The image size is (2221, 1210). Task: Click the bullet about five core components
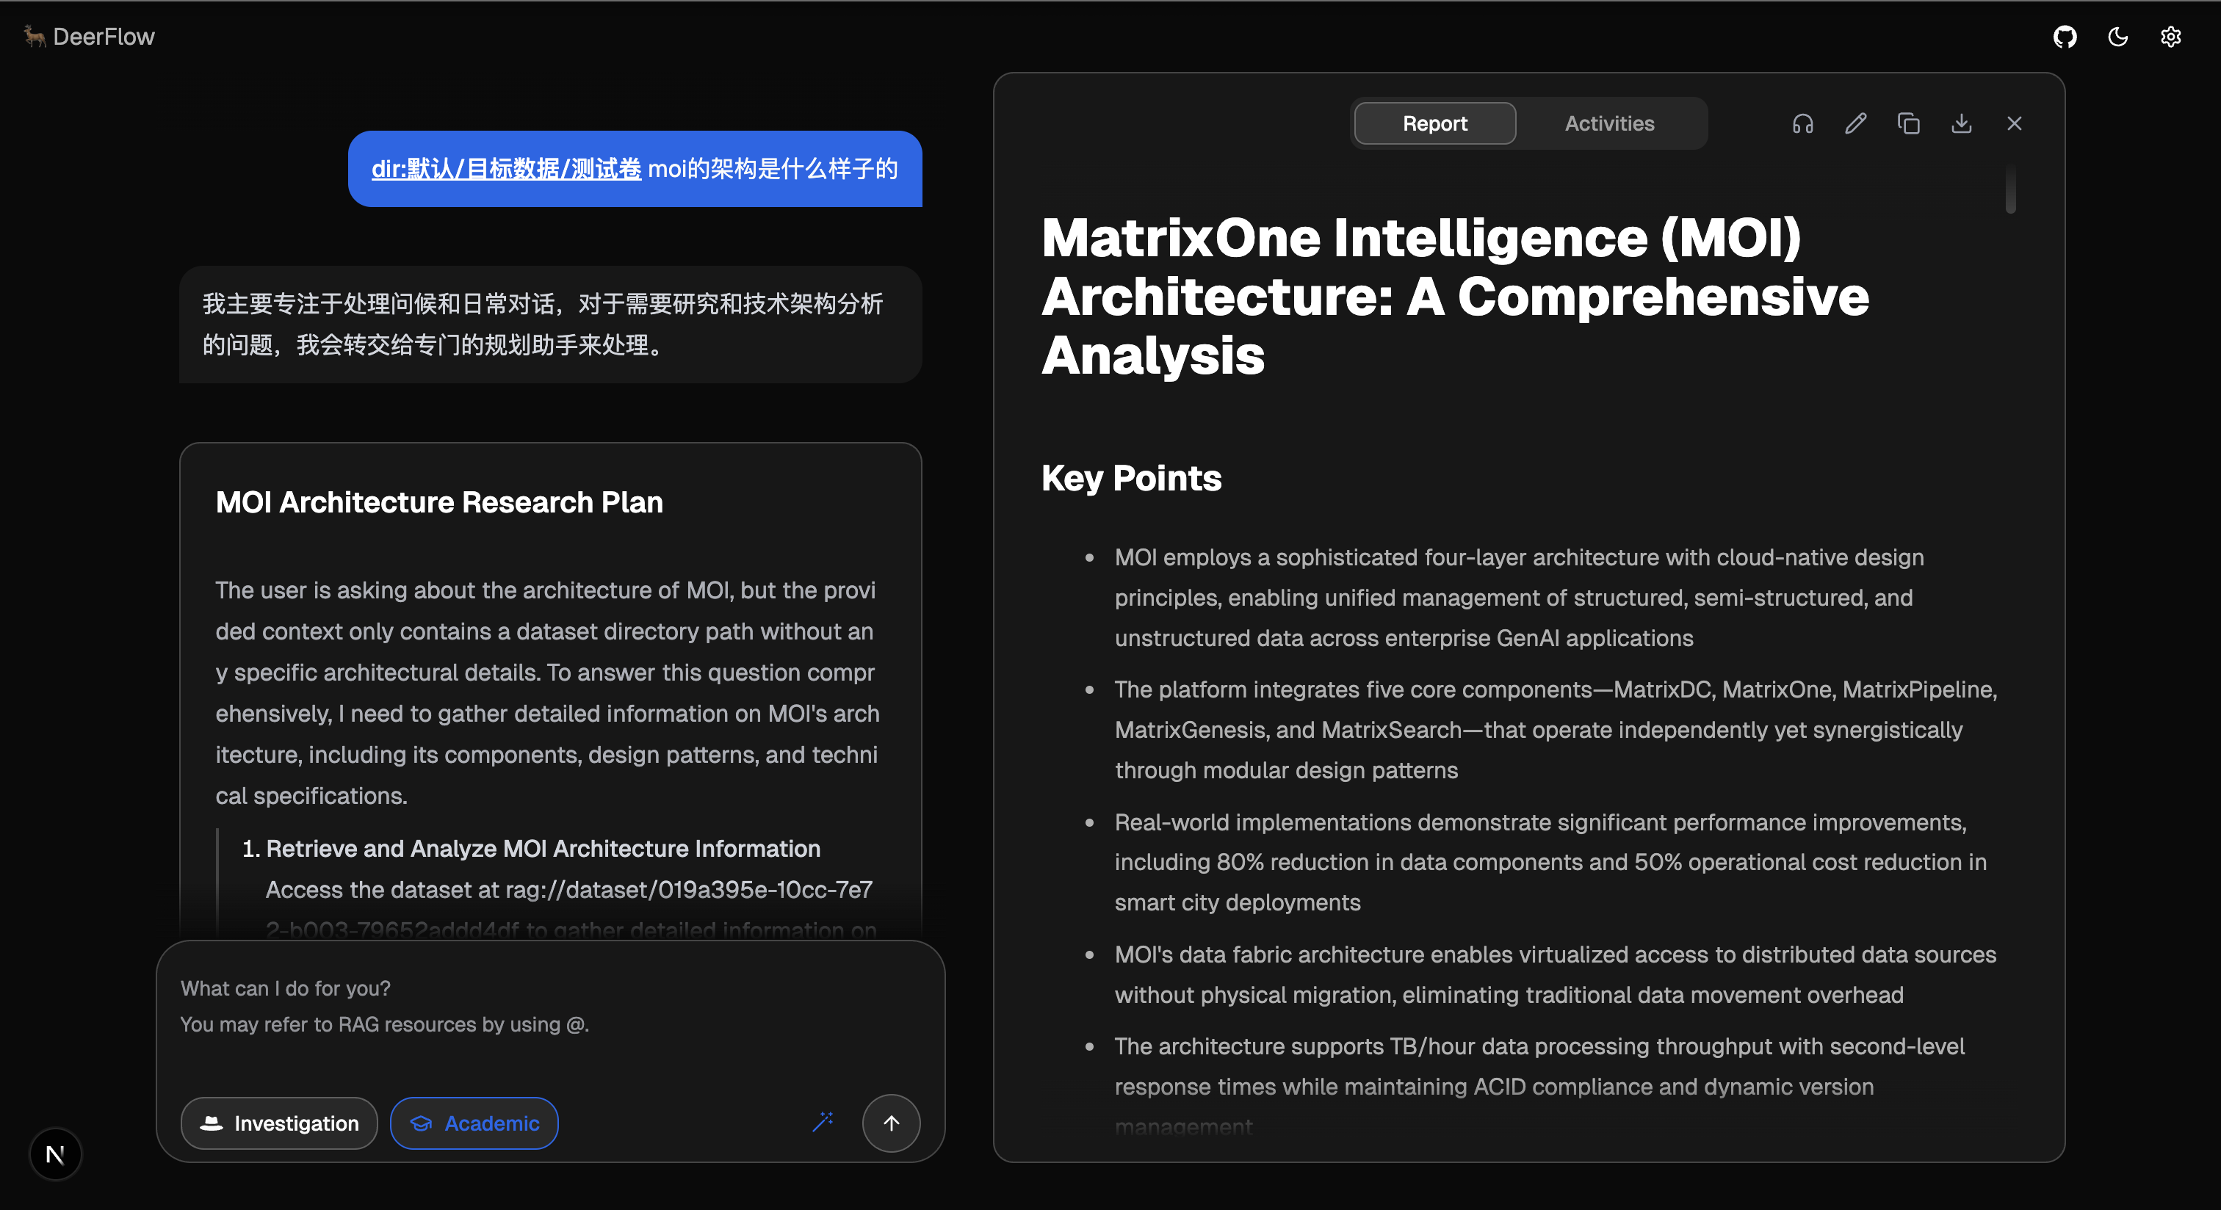tap(1556, 730)
